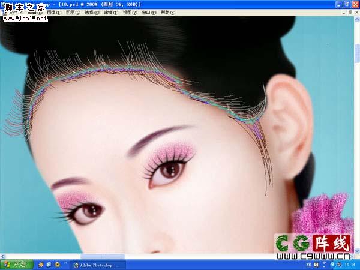Image resolution: width=360 pixels, height=270 pixels.
Task: Click the vertical scrollbar up arrow
Action: pos(357,19)
